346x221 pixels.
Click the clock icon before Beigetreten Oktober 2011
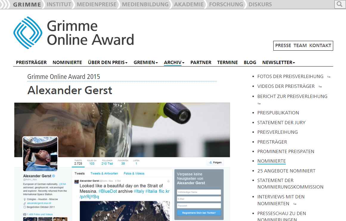25,207
